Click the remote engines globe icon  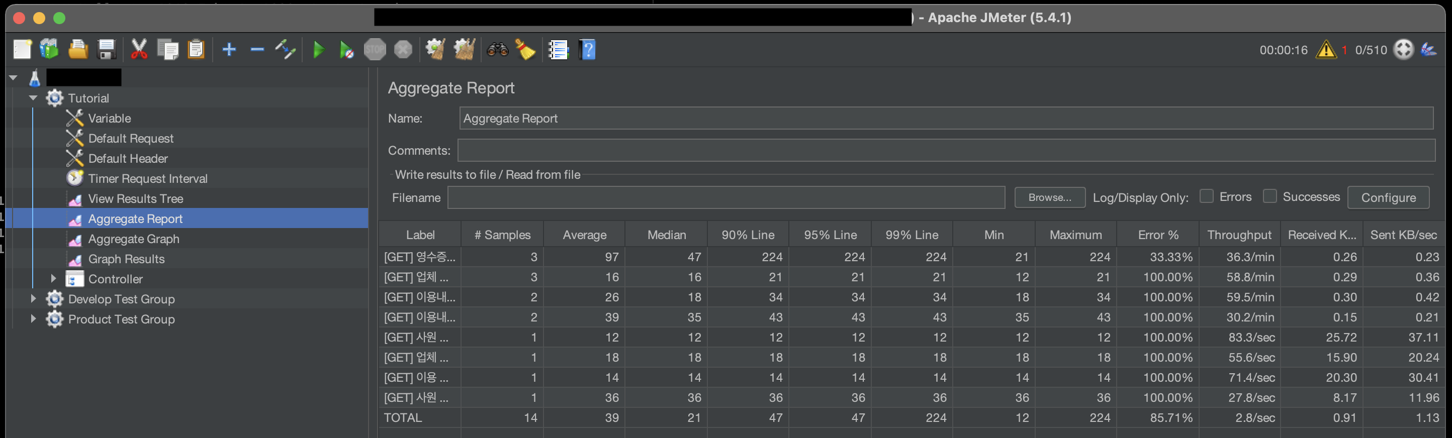[x=1404, y=50]
